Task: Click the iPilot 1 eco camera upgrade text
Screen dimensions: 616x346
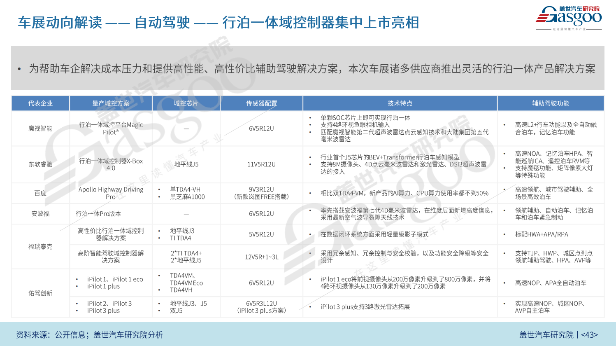Action: pyautogui.click(x=406, y=283)
